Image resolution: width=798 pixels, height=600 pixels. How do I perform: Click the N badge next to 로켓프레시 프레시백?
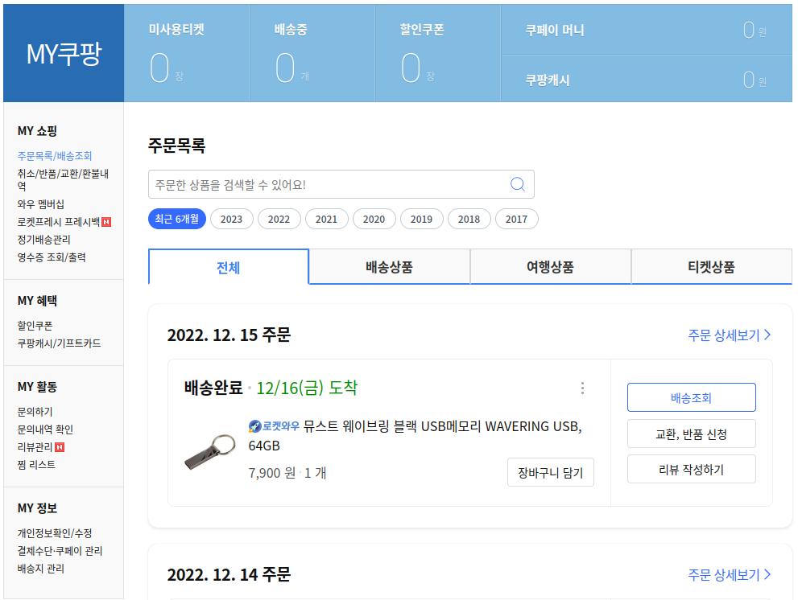106,222
